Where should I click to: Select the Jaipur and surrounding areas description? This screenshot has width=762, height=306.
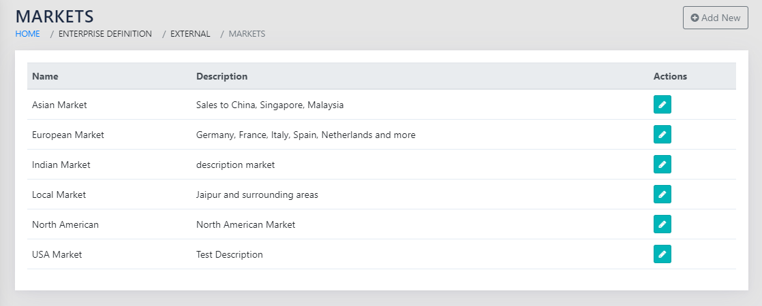coord(257,194)
